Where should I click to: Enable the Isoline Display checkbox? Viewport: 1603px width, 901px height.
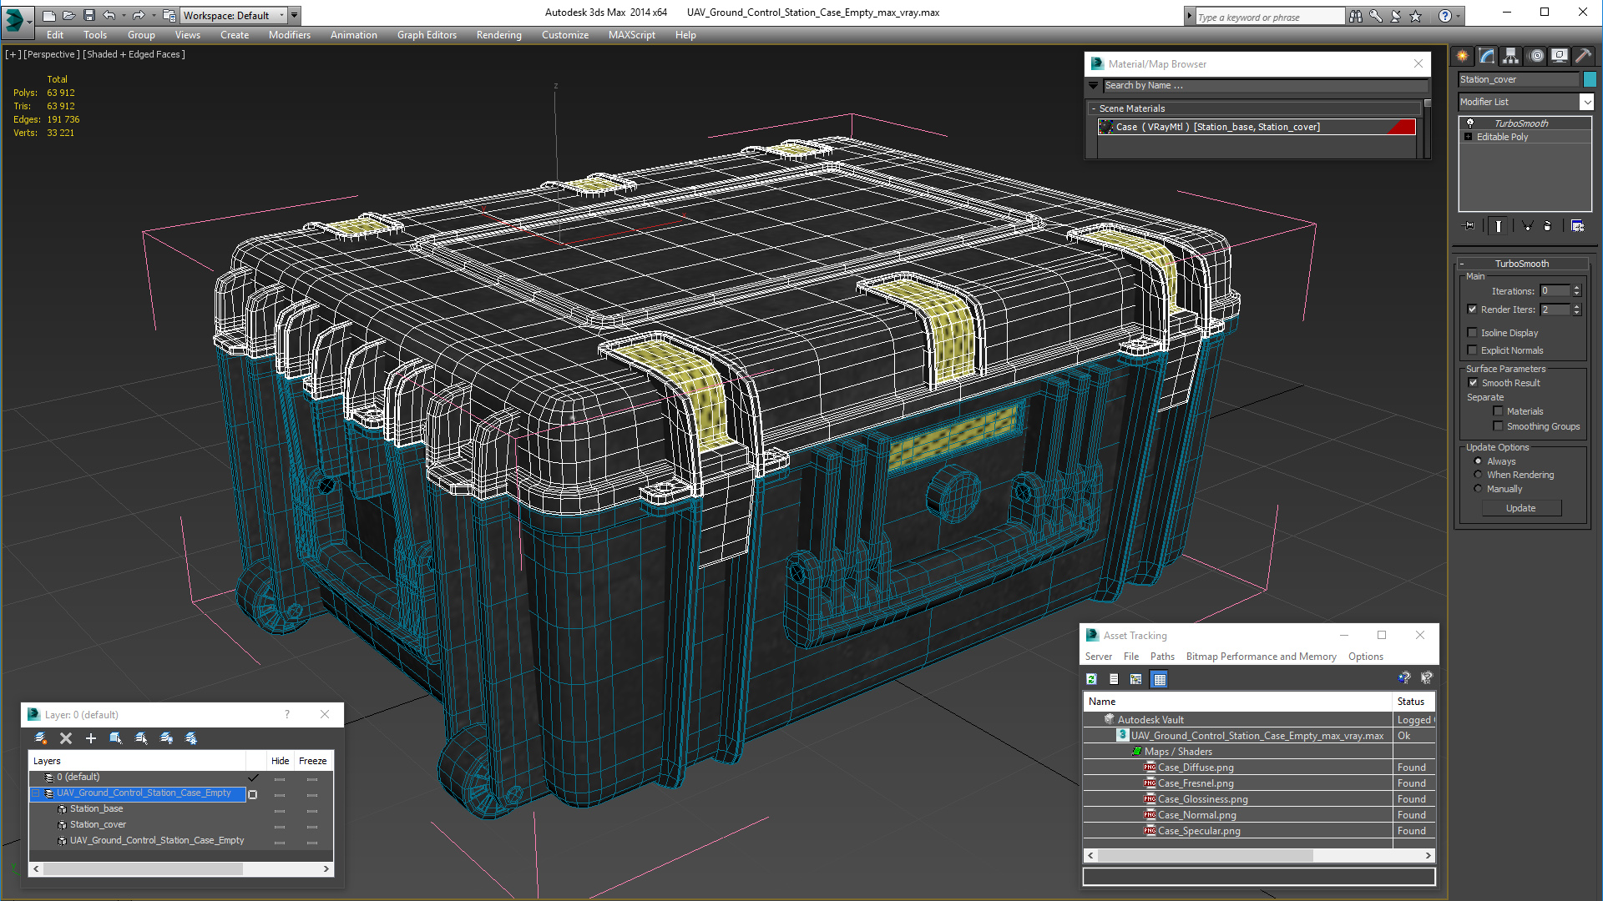(x=1473, y=332)
